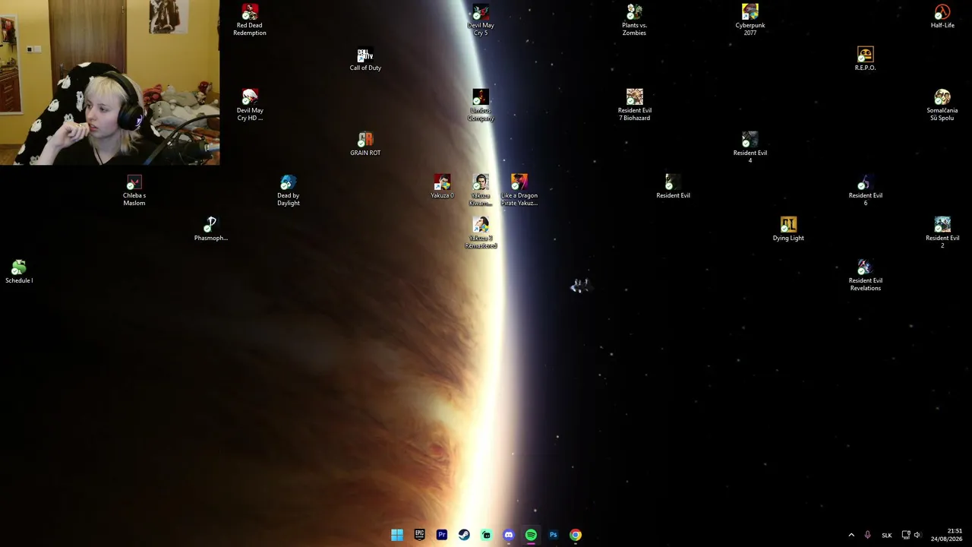This screenshot has width=972, height=547.
Task: Click the Yakuza Kiwami desktop icon
Action: [x=481, y=191]
